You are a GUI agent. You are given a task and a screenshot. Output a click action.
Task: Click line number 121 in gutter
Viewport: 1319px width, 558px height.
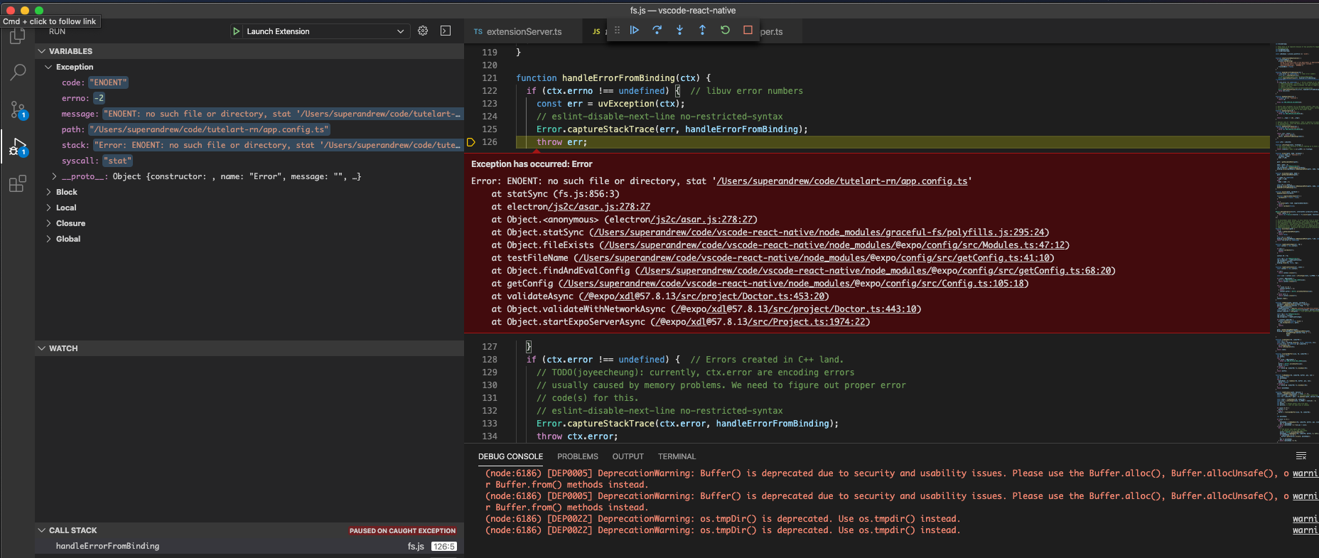(x=490, y=78)
